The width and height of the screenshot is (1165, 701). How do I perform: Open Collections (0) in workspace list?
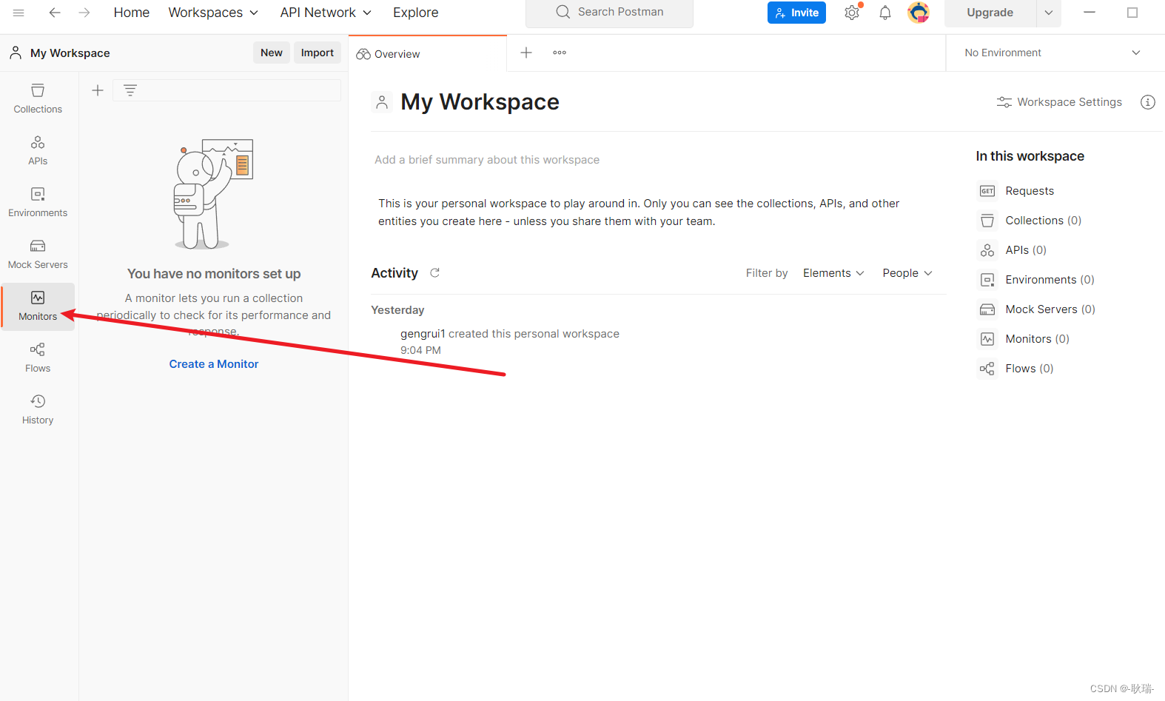pos(1044,221)
